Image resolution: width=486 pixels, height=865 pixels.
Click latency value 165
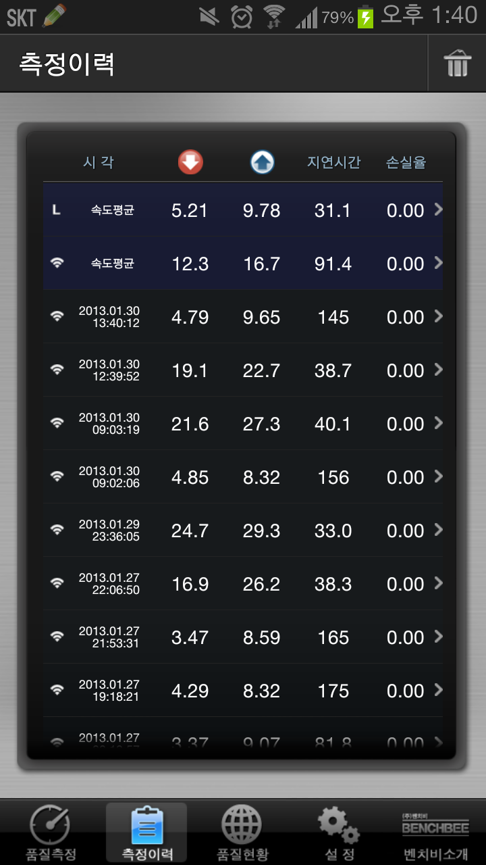[x=333, y=638]
